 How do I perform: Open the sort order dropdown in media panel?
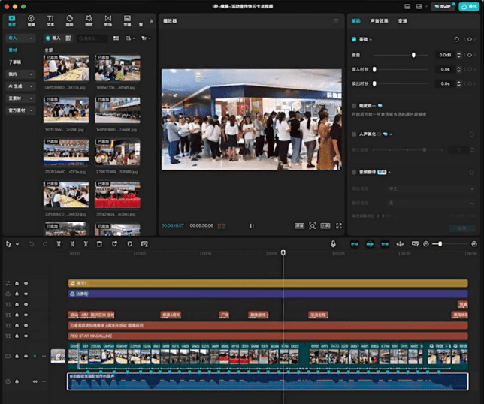point(131,38)
